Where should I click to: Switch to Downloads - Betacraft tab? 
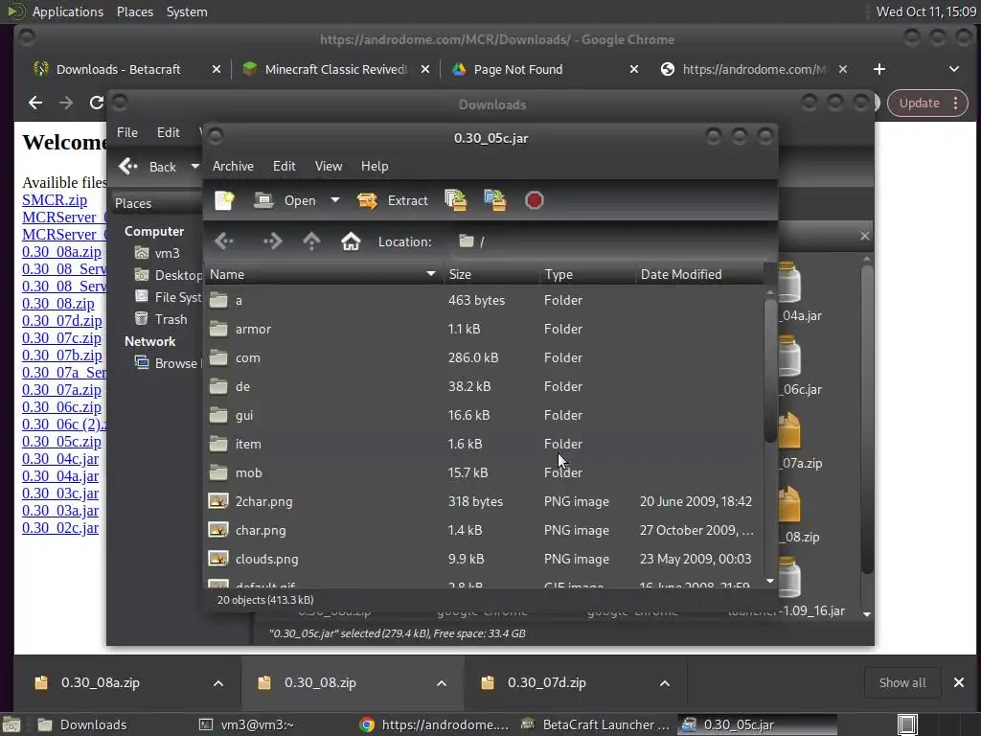point(119,69)
